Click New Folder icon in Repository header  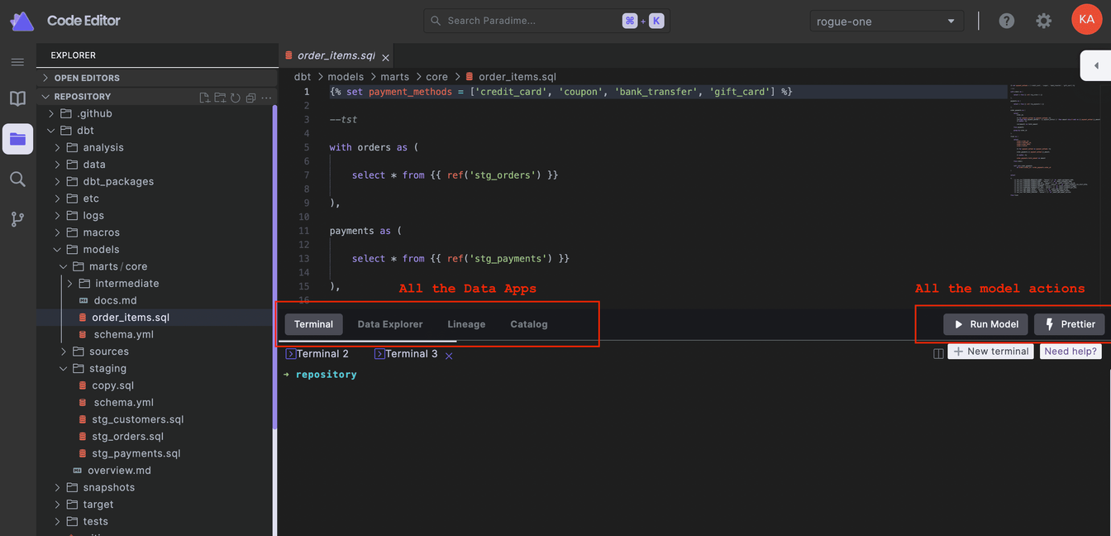click(x=220, y=98)
